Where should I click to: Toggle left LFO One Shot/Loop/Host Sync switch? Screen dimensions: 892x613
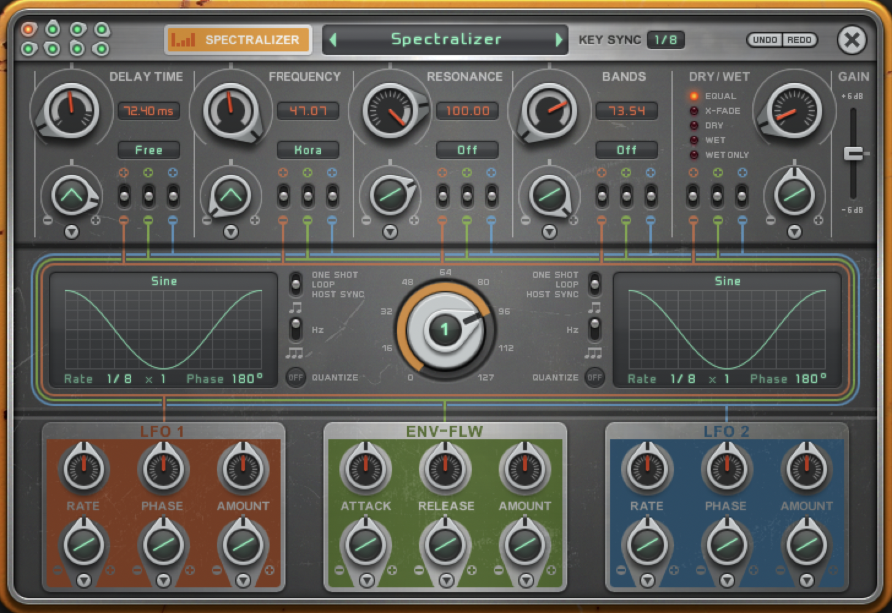coord(296,284)
